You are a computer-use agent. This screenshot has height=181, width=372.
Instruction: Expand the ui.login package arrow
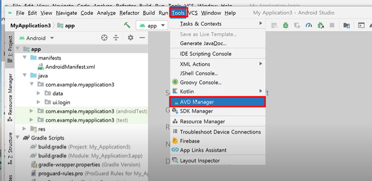click(x=39, y=102)
